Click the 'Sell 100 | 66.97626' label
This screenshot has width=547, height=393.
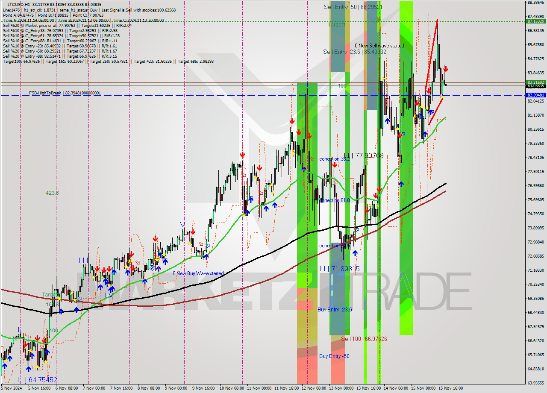pos(364,339)
